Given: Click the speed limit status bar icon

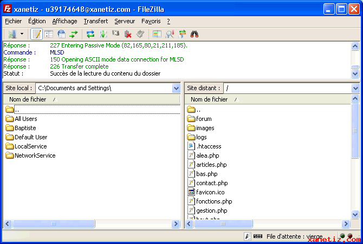Looking at the screenshot, I should (258, 236).
